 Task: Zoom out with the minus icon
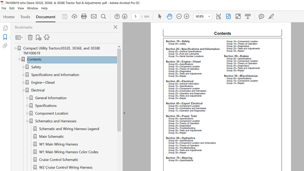click(x=179, y=16)
